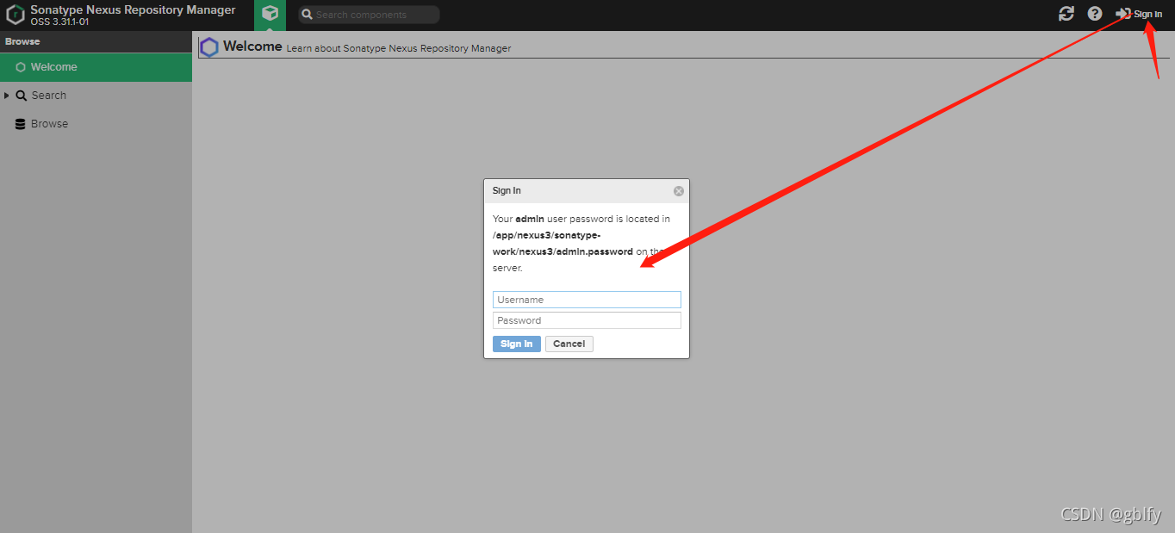Focus the Search components field
The image size is (1175, 533).
click(x=370, y=15)
